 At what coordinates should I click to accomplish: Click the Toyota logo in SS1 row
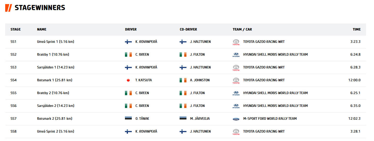click(236, 42)
